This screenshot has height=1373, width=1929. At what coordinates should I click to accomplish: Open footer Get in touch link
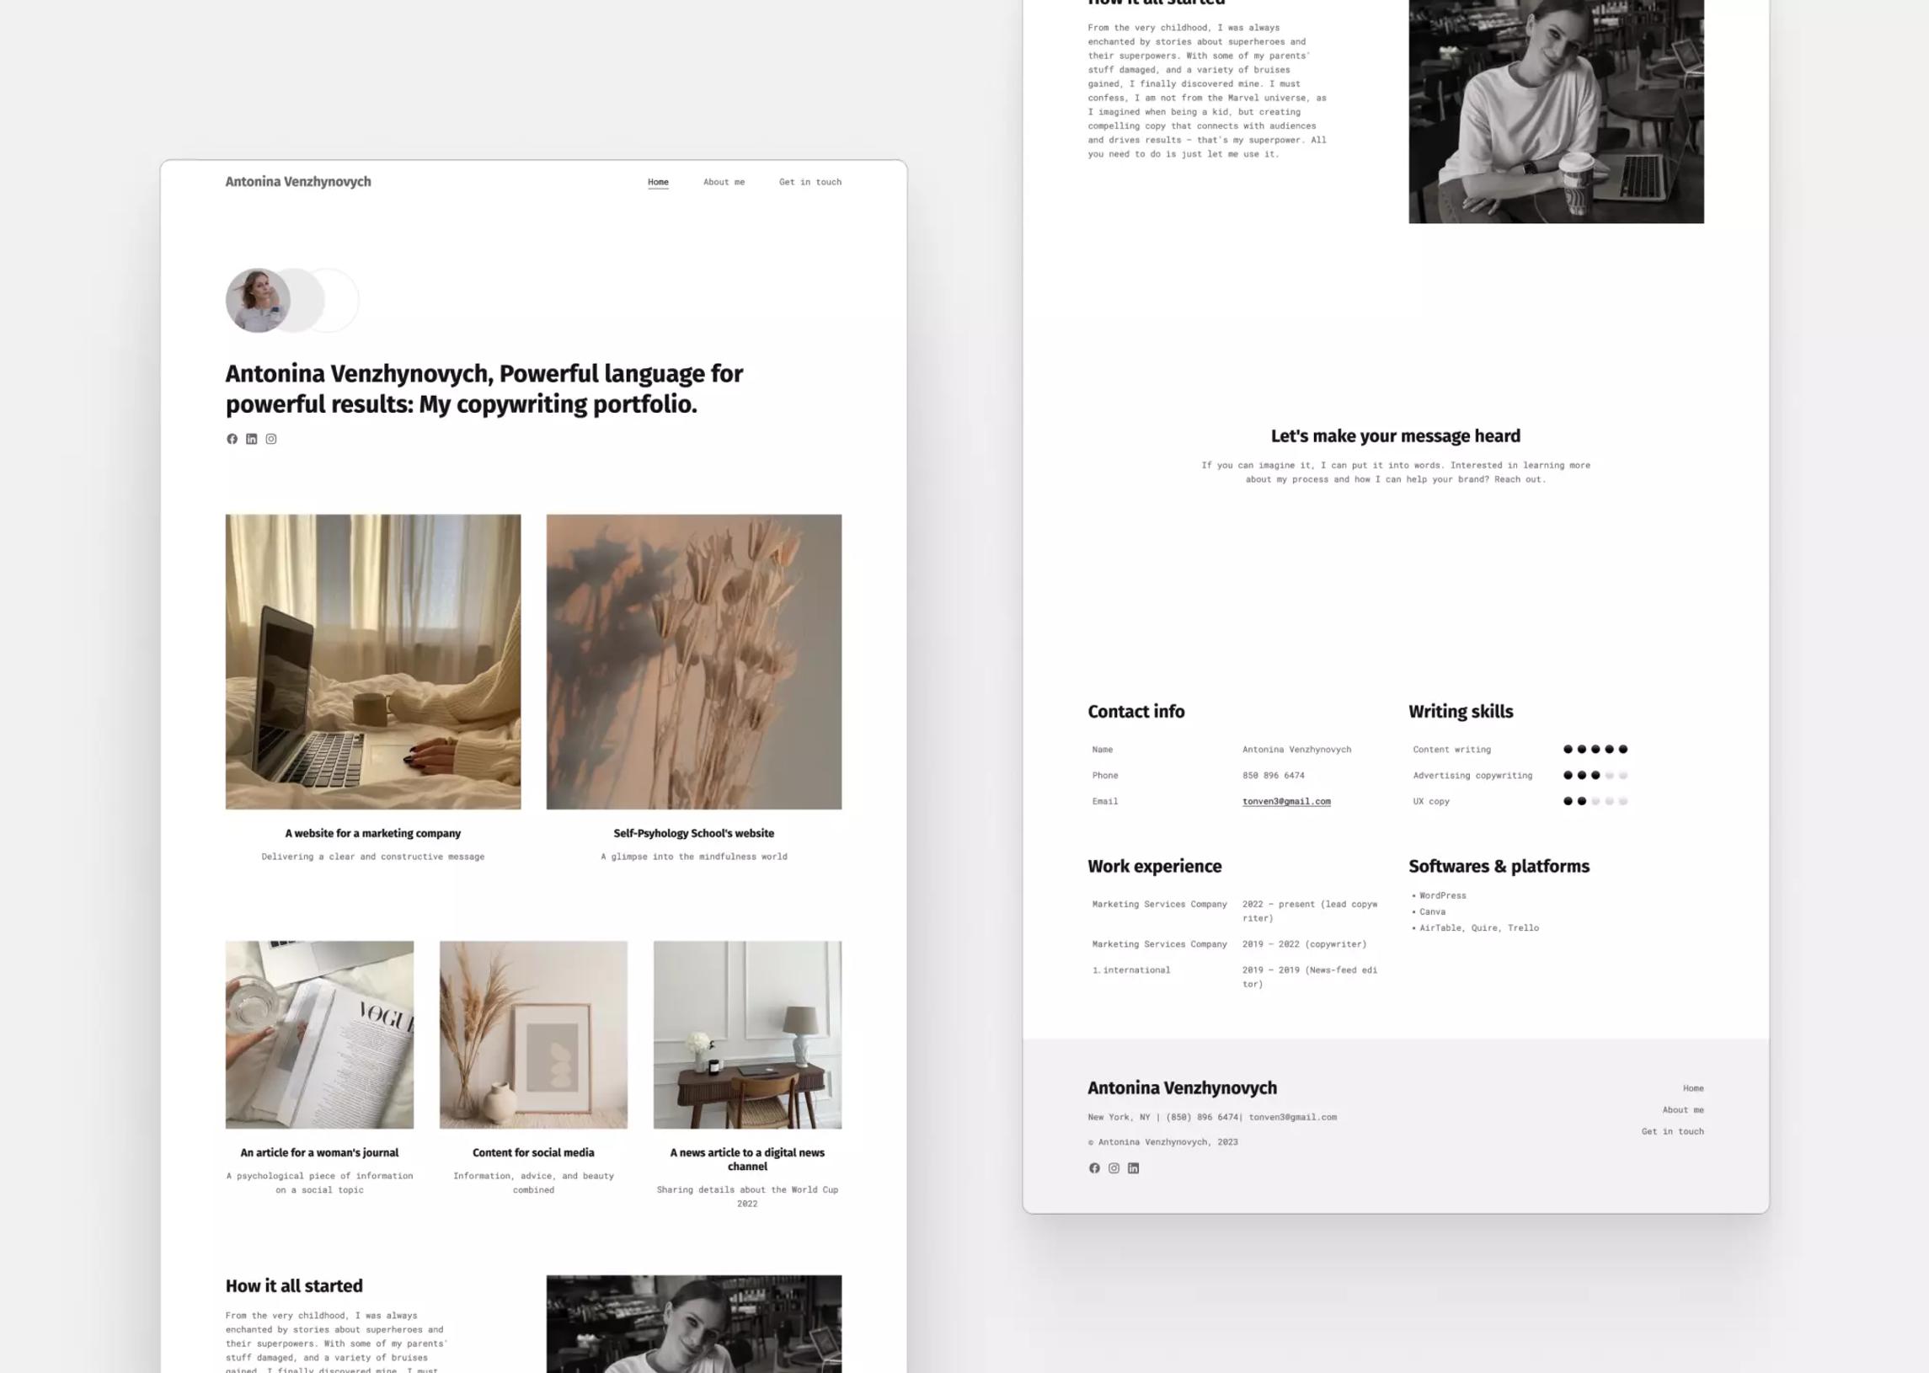coord(1672,1131)
